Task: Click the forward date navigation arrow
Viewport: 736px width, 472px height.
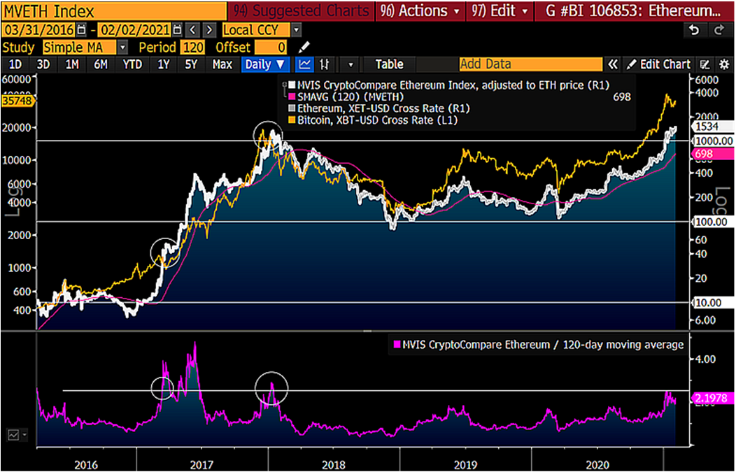Action: point(208,30)
